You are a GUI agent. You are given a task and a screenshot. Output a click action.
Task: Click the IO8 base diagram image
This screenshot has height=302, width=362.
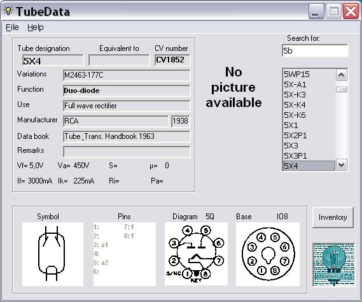[268, 254]
